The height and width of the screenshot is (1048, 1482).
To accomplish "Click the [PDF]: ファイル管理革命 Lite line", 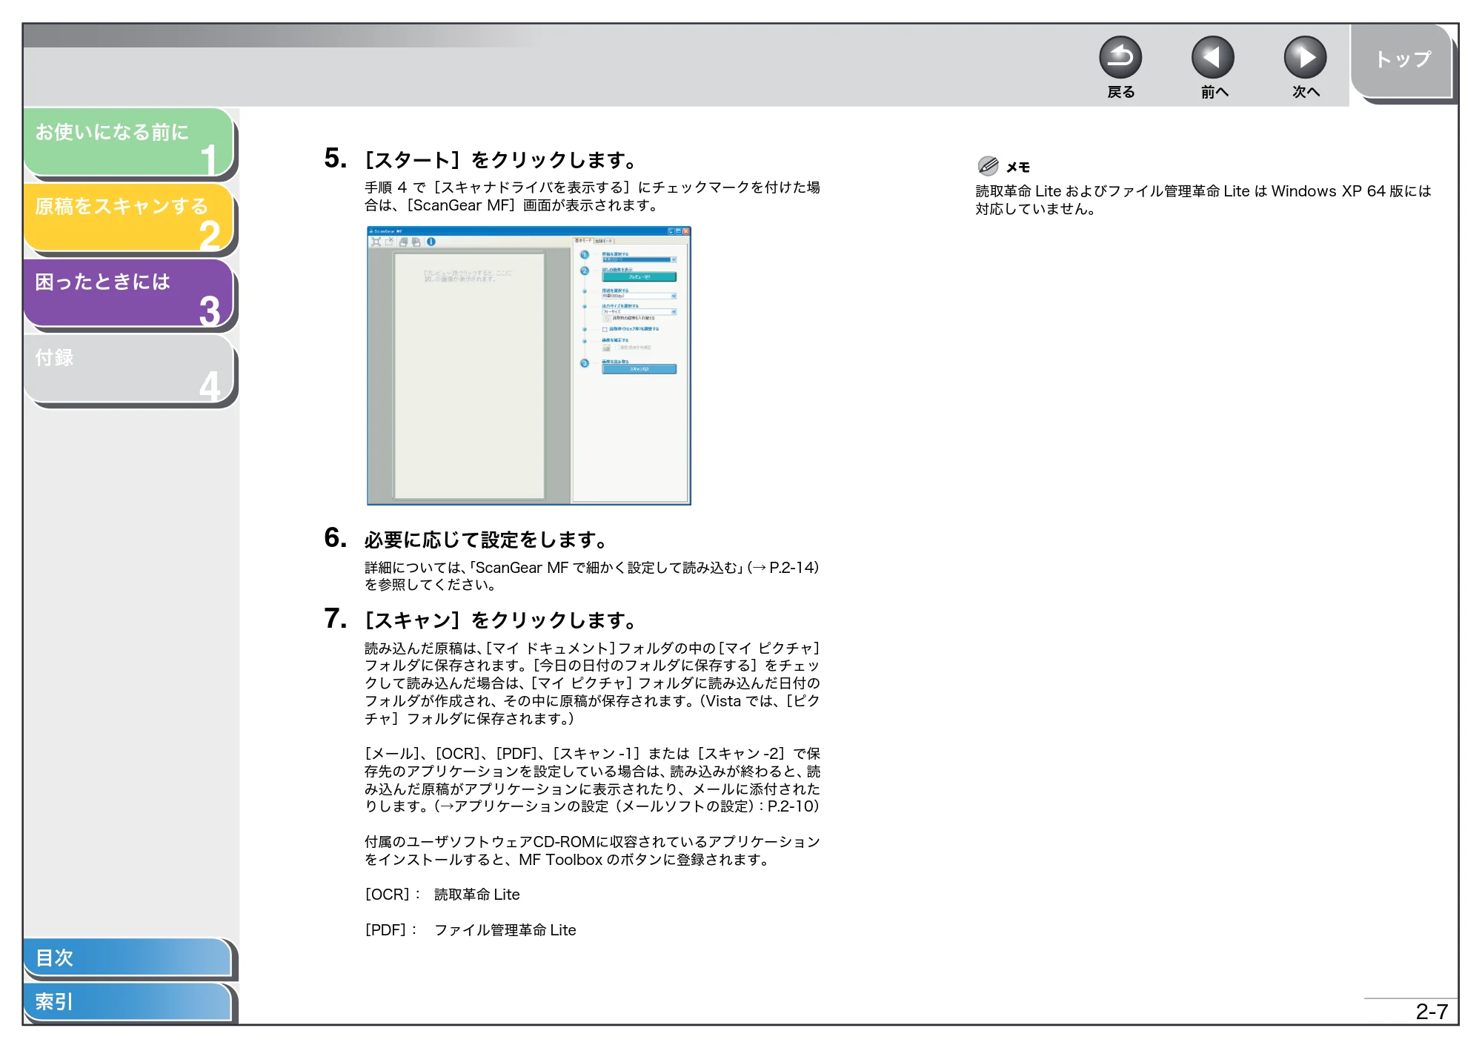I will [471, 930].
